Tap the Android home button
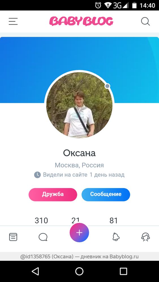This screenshot has width=159, height=282. coord(79,271)
